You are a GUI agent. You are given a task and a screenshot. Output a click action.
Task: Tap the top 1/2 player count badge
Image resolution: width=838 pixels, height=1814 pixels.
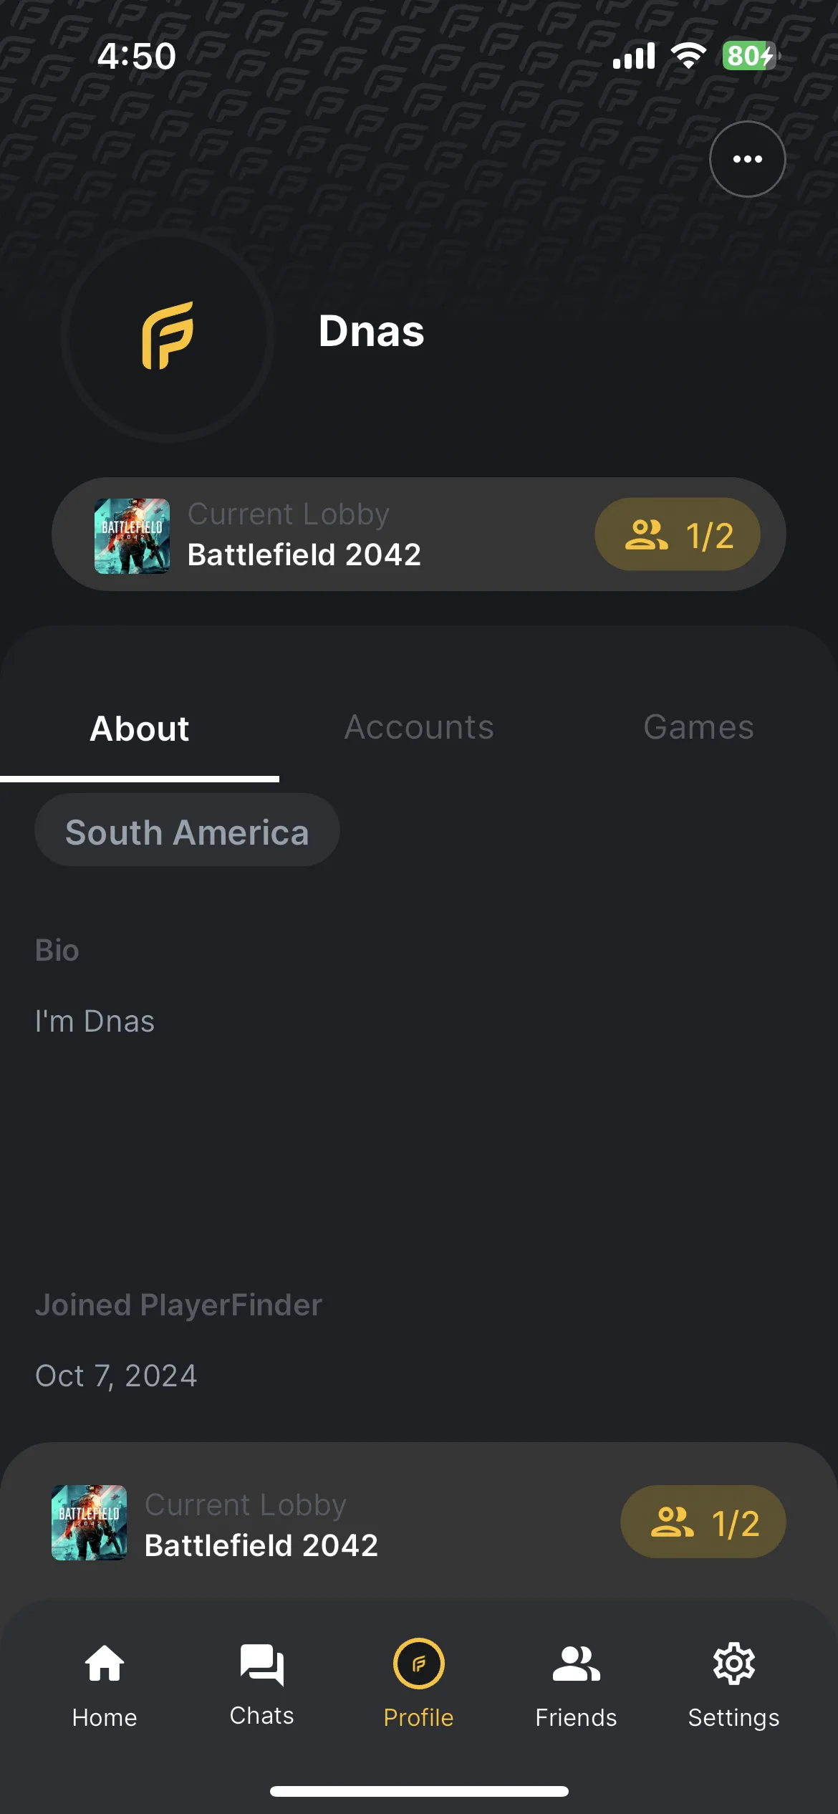click(678, 534)
